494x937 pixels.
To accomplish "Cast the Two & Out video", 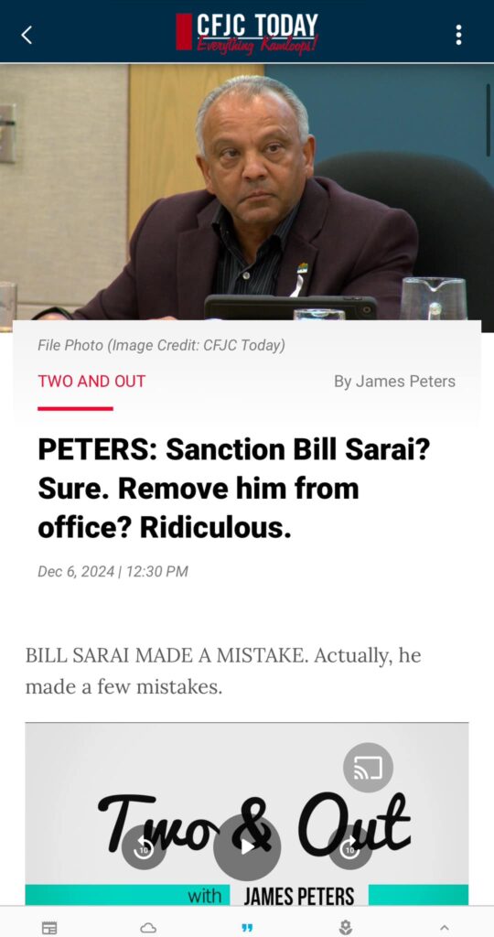I will (x=368, y=768).
